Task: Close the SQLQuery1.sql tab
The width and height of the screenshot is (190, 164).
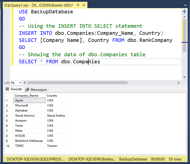Action: [84, 5]
